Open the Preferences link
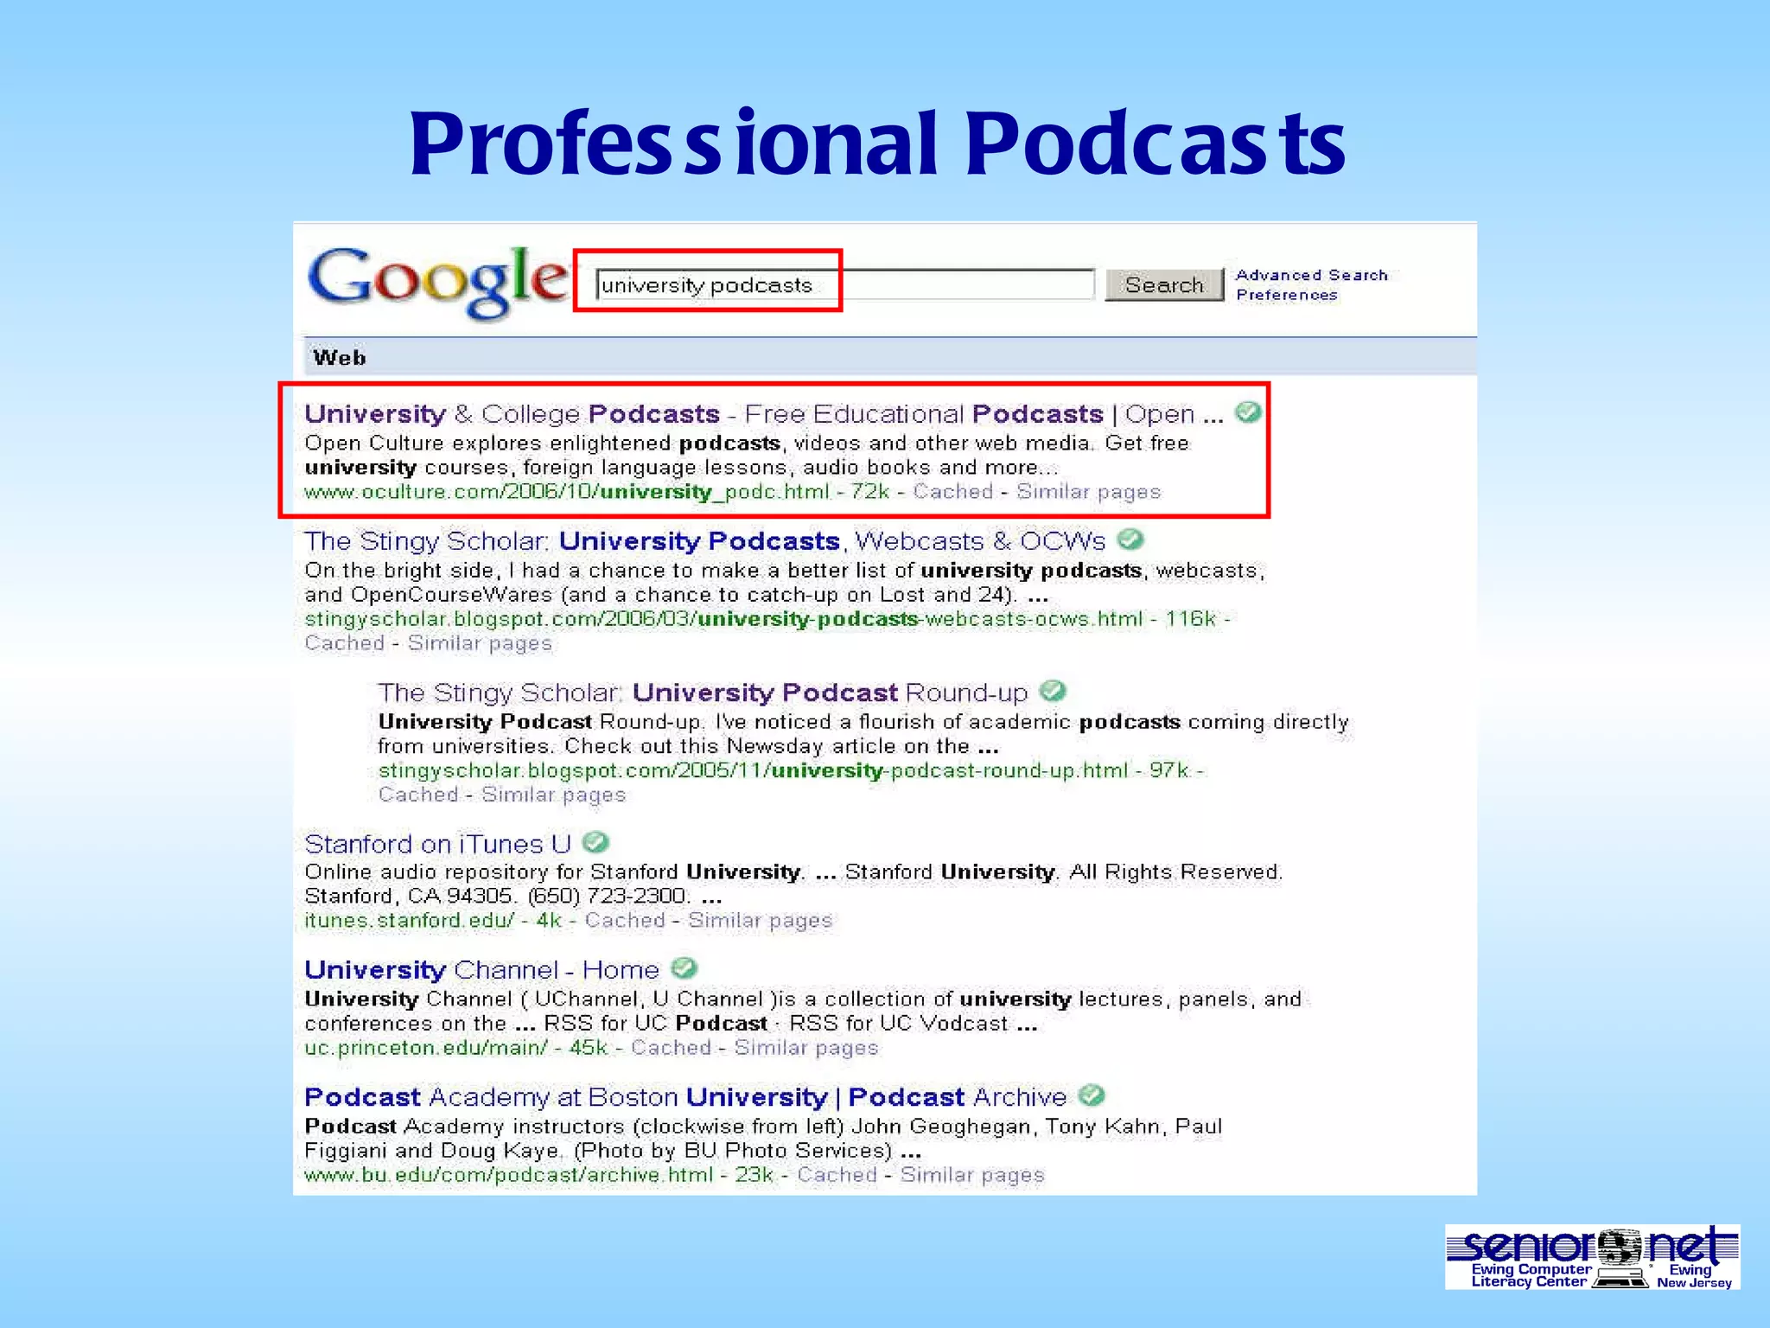 click(x=1286, y=295)
